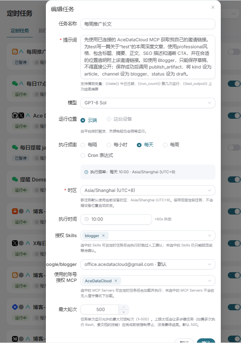Toggle the Ace D task switch beside GitHub icon
241x343 pixels.
[x=234, y=116]
